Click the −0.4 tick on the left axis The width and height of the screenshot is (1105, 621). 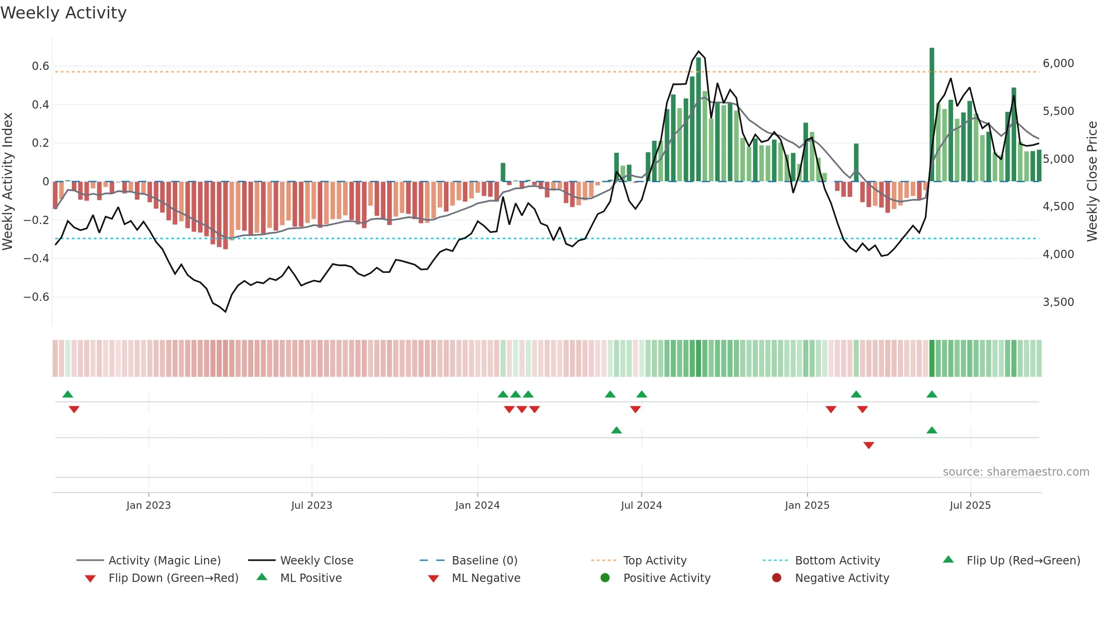[x=36, y=259]
